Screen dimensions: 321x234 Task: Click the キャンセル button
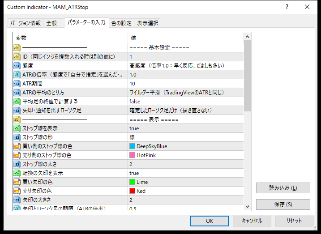[x=252, y=221]
